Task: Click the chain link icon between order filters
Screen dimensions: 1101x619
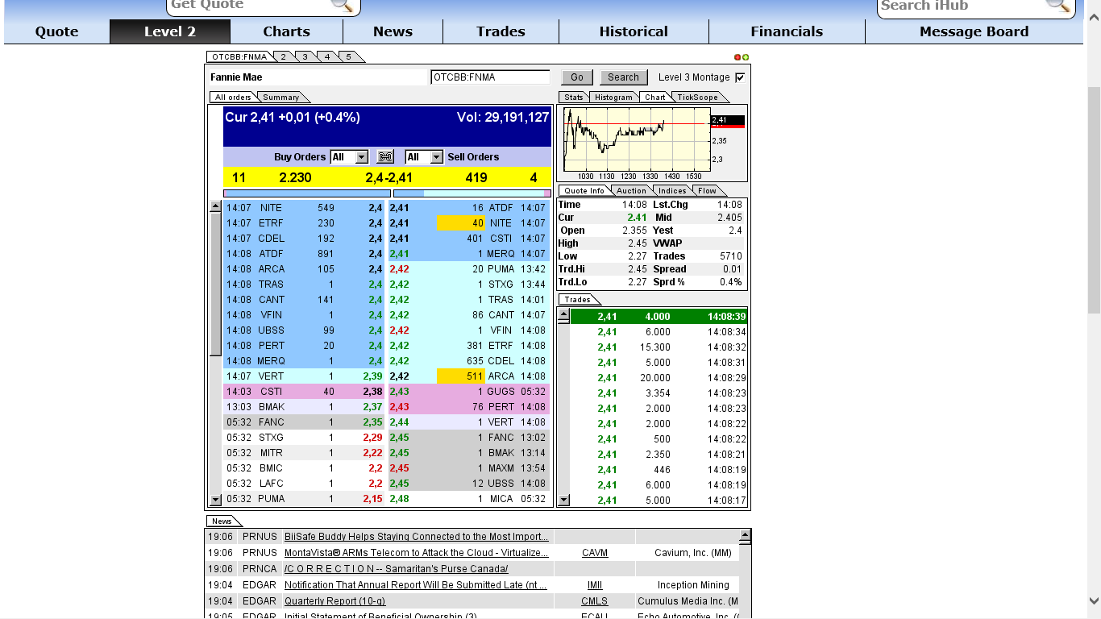Action: click(x=386, y=157)
